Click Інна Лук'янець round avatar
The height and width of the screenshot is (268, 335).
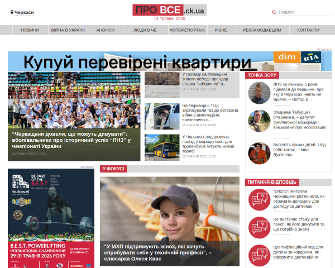click(259, 153)
